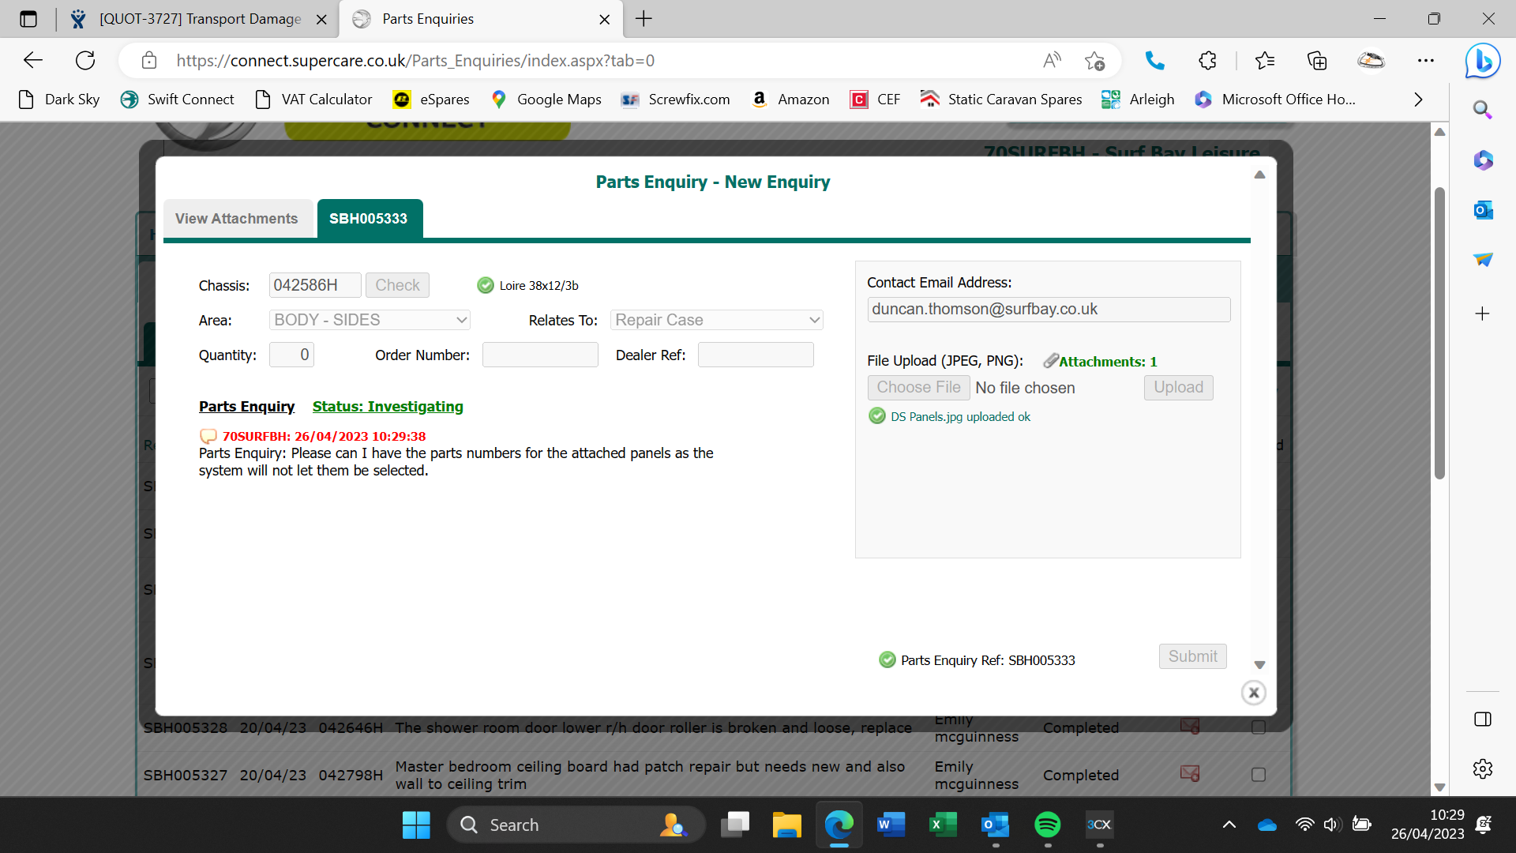Click the Read aloud icon in the address bar
This screenshot has width=1516, height=853.
[1052, 61]
